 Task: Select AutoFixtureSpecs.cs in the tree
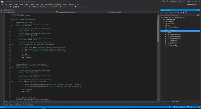(175, 34)
